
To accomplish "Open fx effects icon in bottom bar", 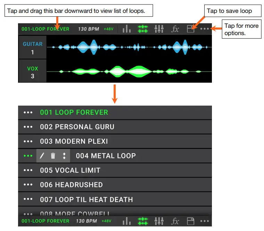I will [x=175, y=221].
